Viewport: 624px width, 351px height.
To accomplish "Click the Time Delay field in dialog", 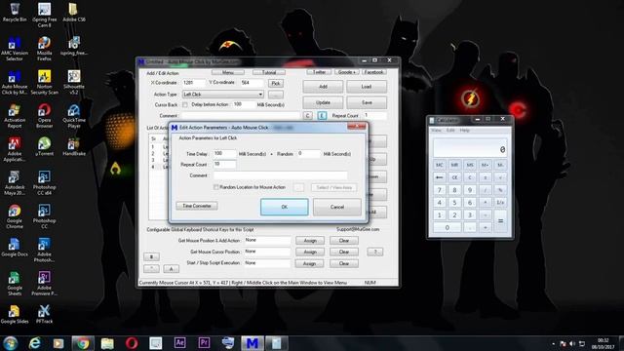I will point(225,154).
